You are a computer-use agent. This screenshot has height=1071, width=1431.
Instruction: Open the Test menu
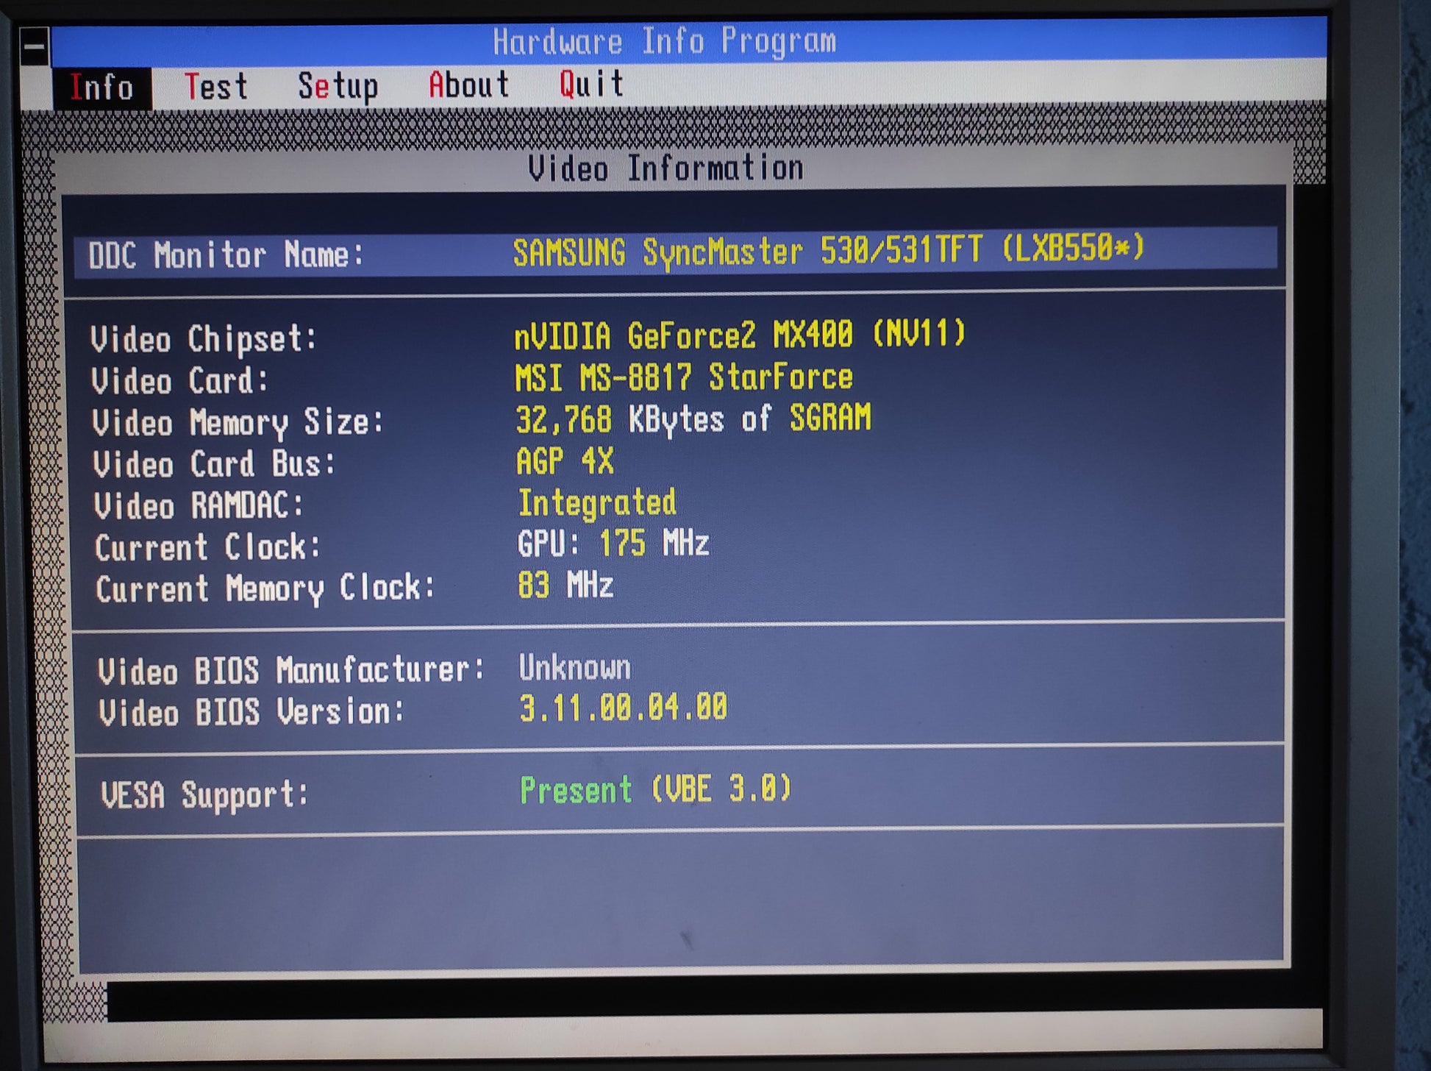point(215,87)
